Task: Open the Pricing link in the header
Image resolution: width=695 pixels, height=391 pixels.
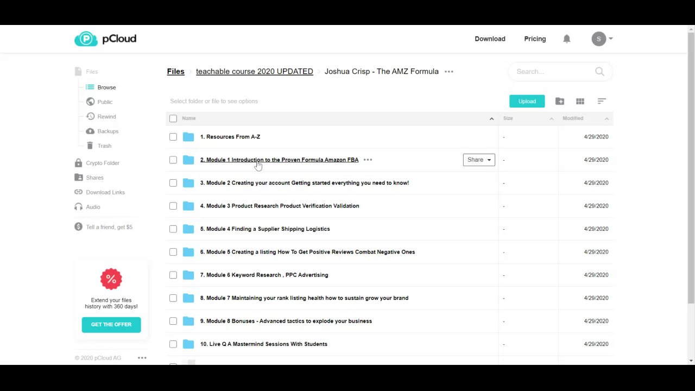Action: click(535, 39)
